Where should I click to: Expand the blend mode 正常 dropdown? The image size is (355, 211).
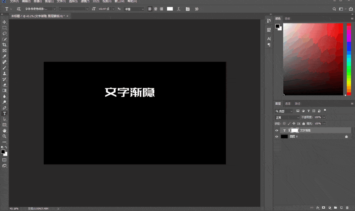click(x=287, y=118)
